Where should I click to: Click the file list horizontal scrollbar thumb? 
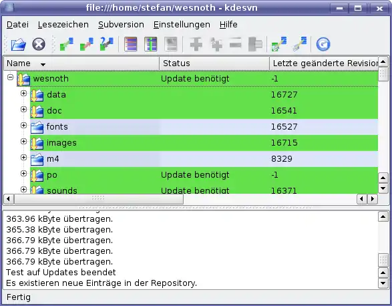point(99,199)
